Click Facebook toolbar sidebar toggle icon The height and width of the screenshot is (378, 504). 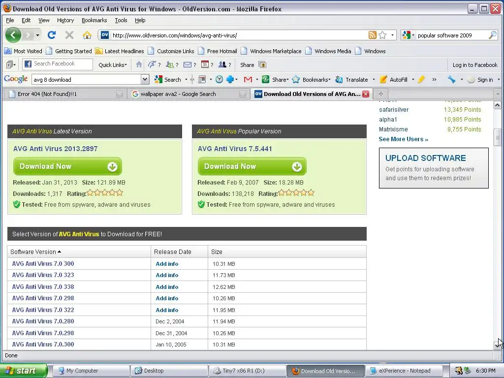(x=10, y=64)
